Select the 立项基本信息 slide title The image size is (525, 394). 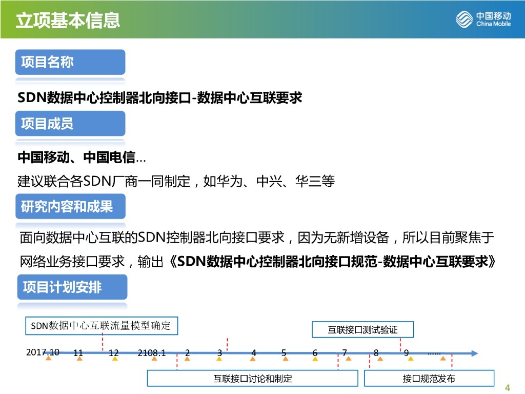[68, 20]
